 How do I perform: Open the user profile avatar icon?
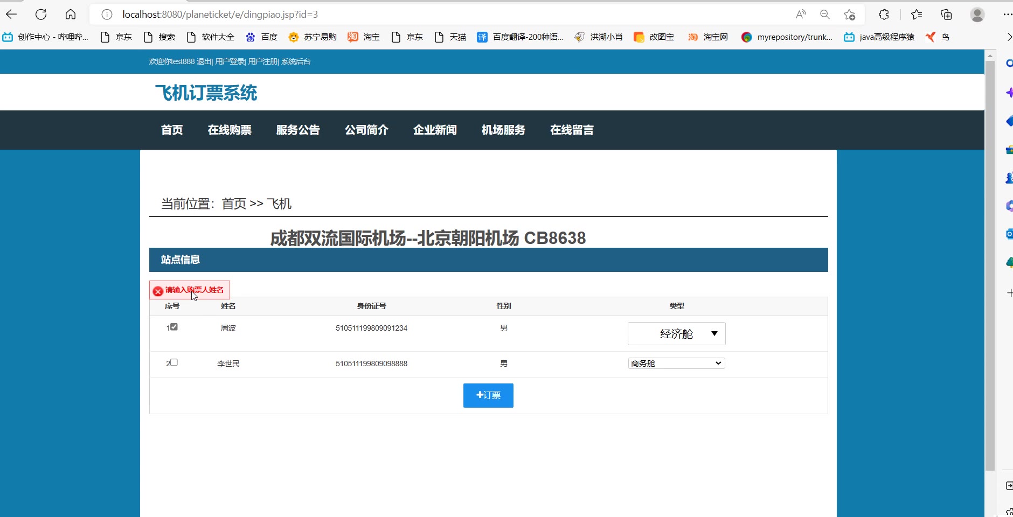(x=977, y=15)
